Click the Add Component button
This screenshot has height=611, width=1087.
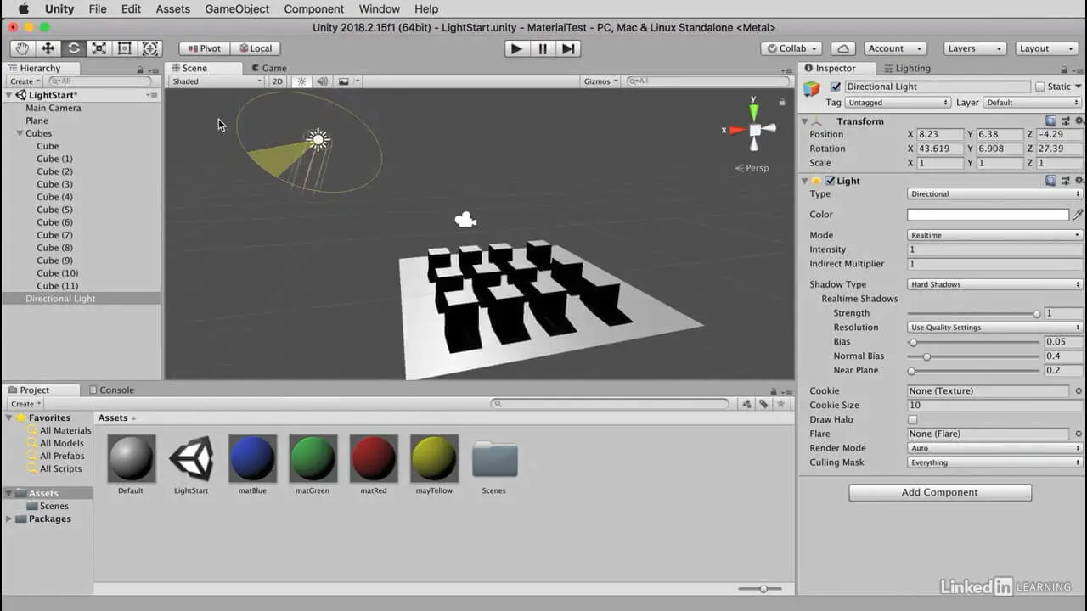(940, 492)
